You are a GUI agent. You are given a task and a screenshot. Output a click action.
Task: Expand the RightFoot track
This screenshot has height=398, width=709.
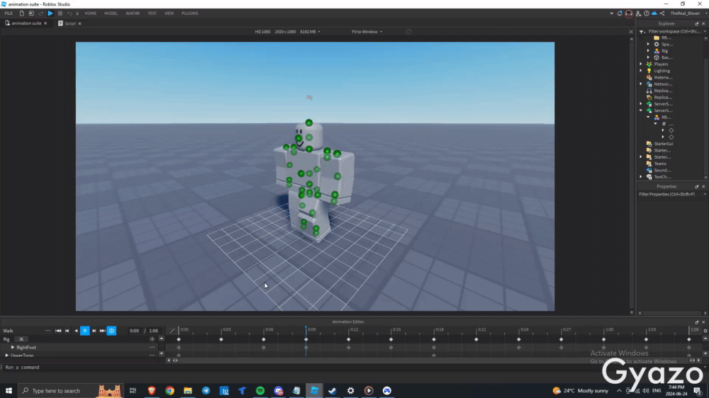[13, 348]
